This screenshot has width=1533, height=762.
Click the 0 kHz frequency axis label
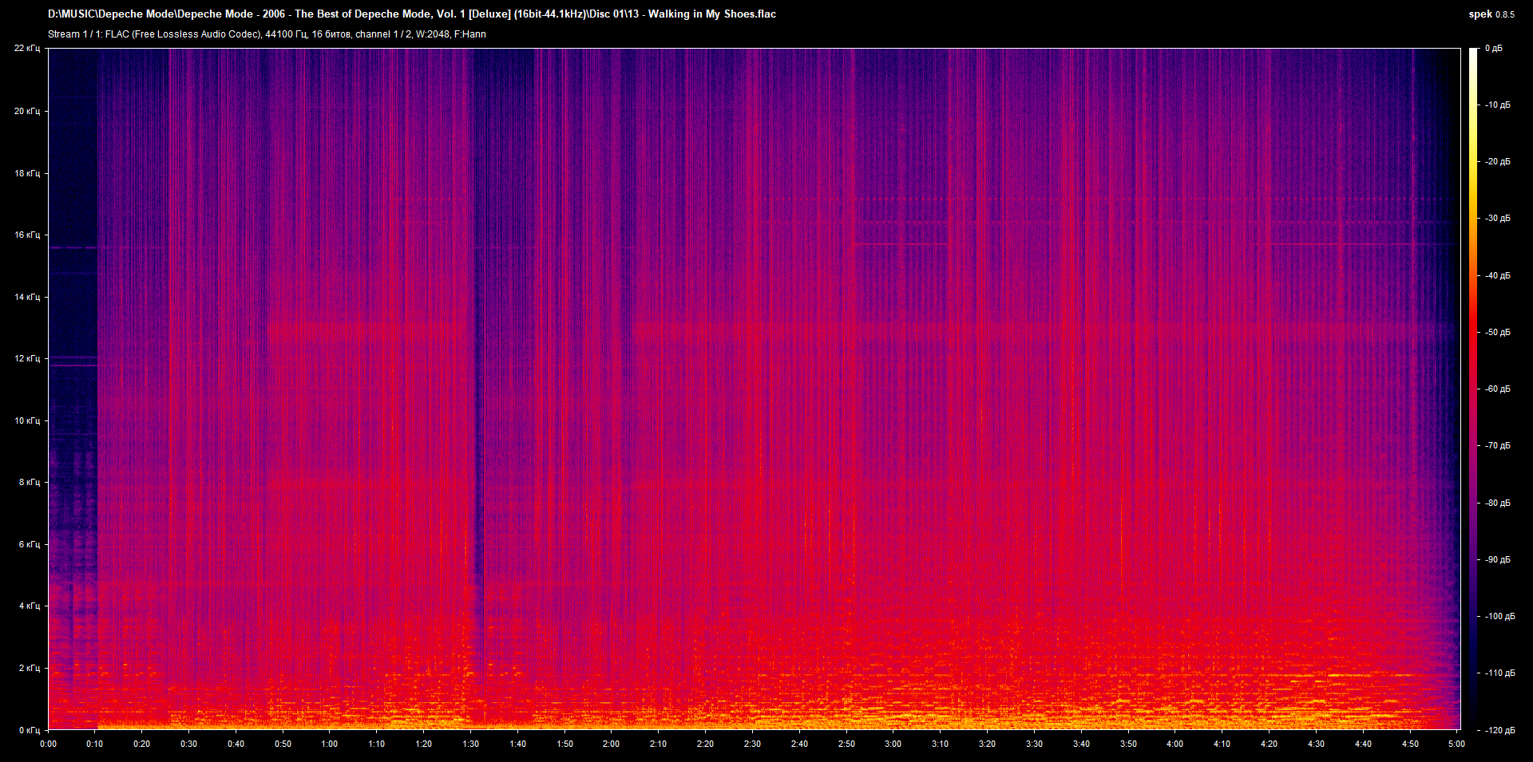click(x=29, y=730)
